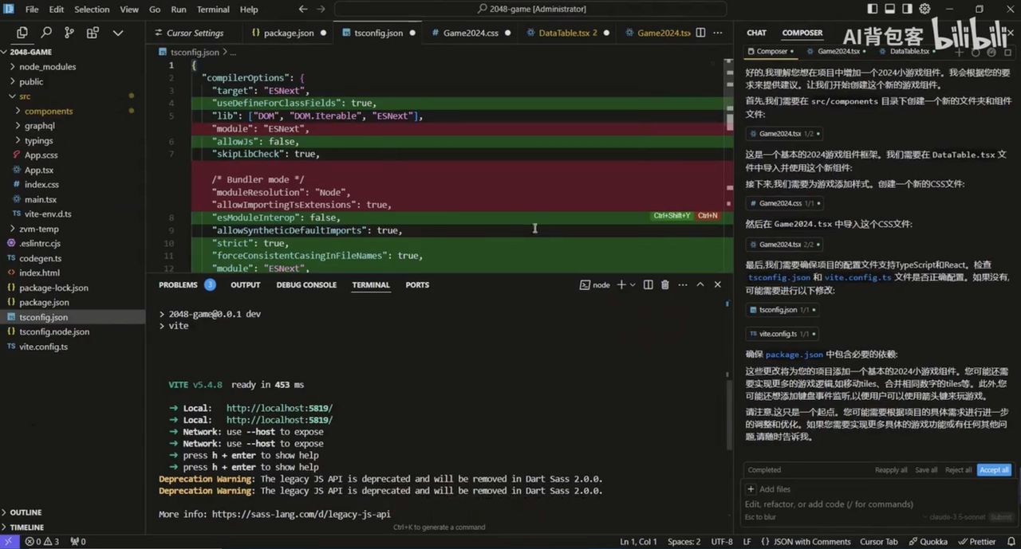
Task: Toggle the primary side bar layout
Action: [873, 10]
